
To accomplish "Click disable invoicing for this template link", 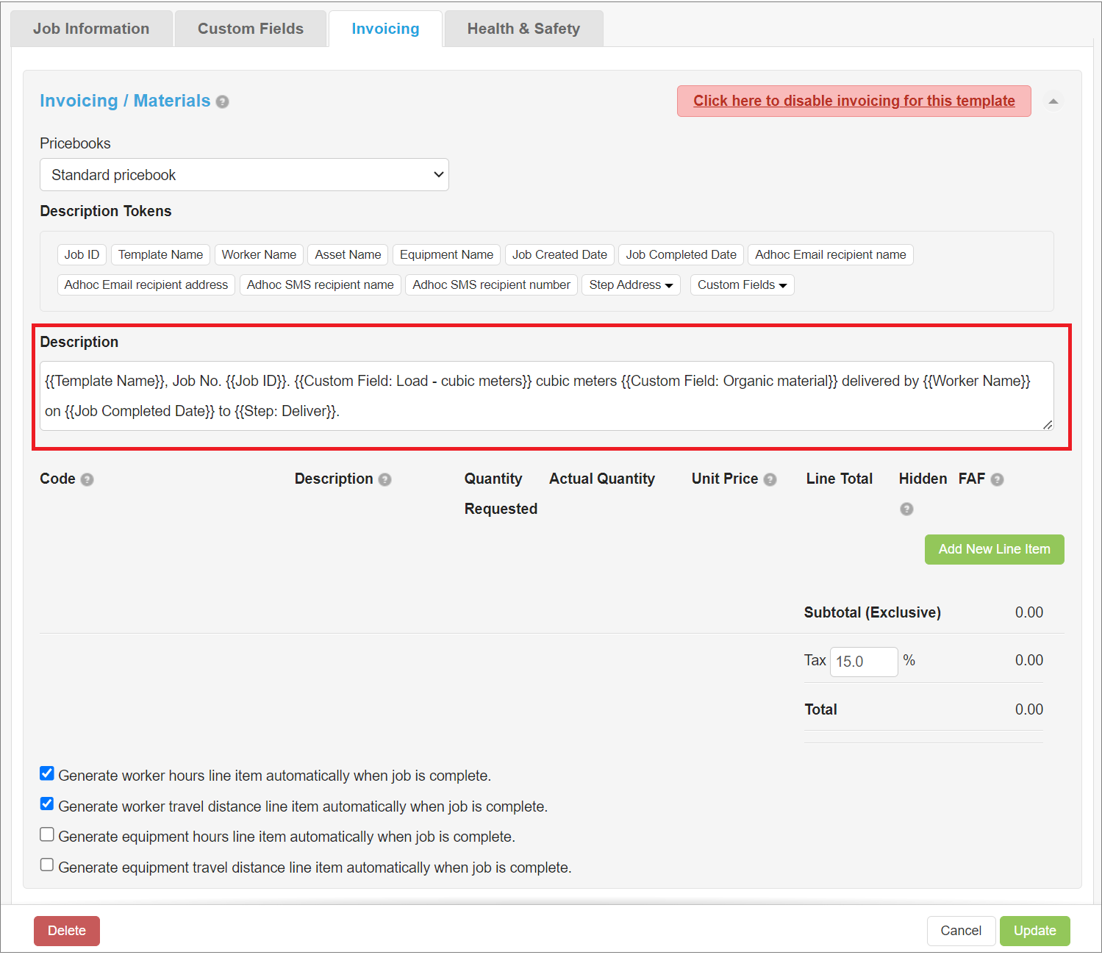I will tap(854, 101).
